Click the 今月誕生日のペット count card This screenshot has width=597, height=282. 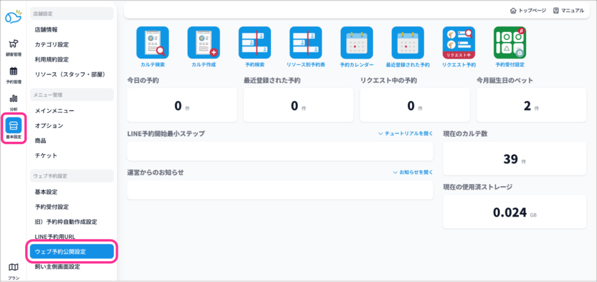531,106
